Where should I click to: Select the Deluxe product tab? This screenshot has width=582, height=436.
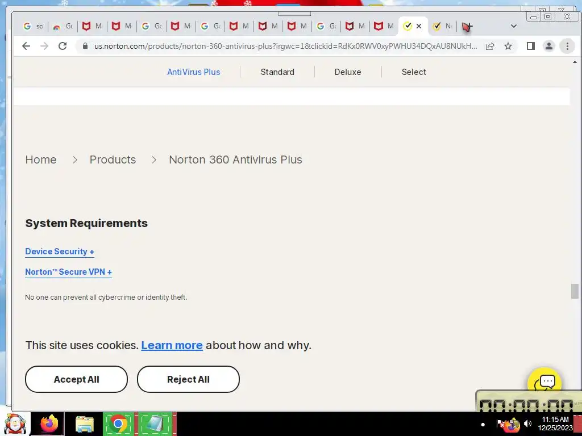(x=348, y=72)
